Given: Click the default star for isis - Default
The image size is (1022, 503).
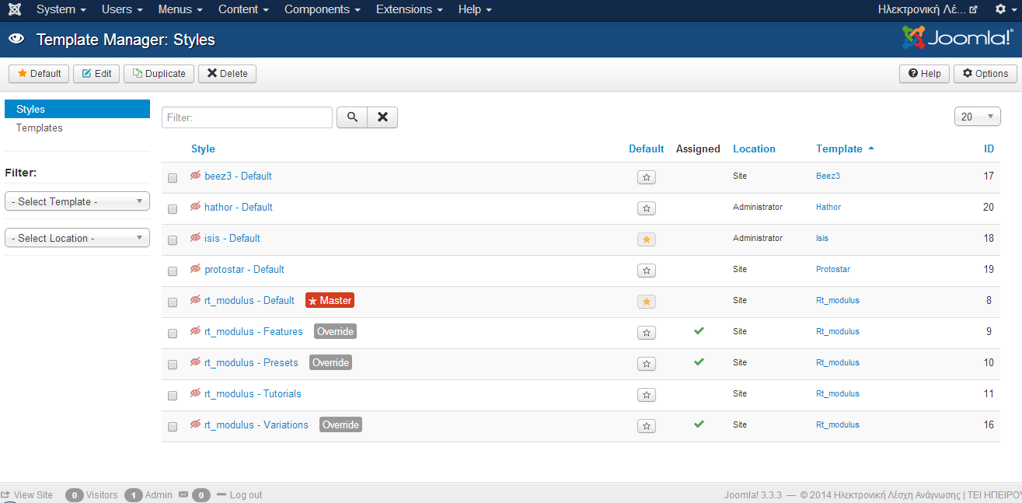Looking at the screenshot, I should click(647, 239).
